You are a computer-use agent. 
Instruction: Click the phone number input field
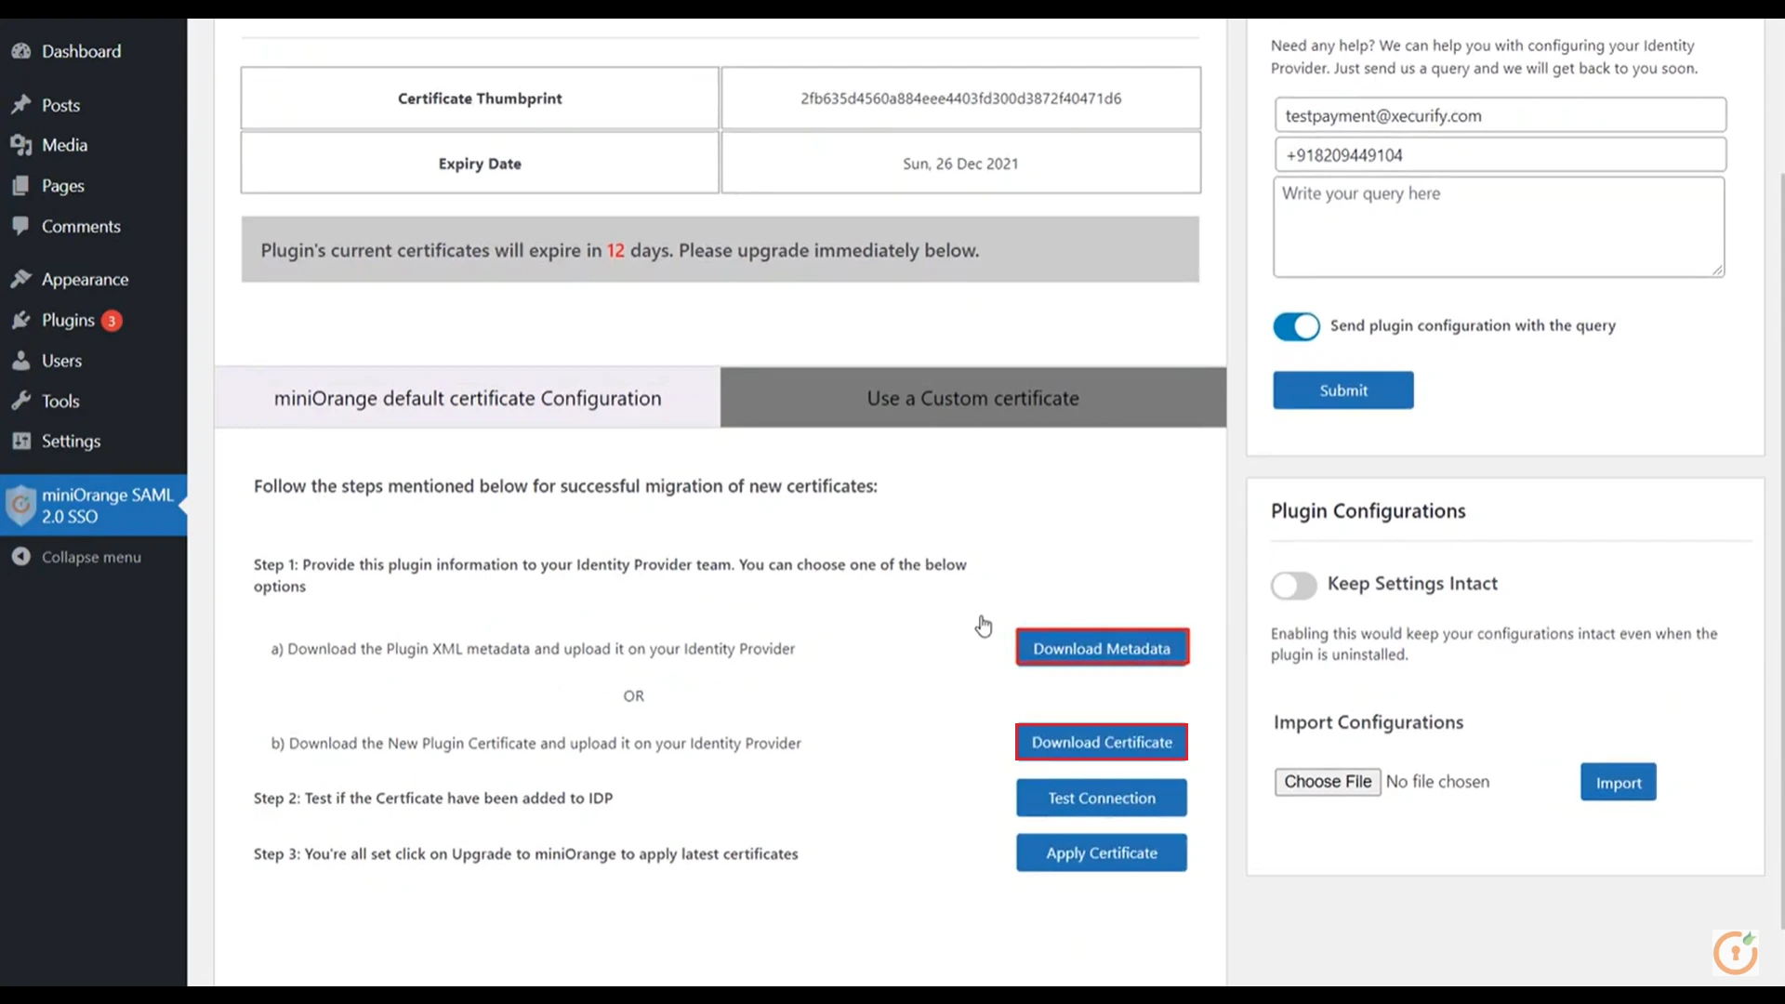(1501, 155)
